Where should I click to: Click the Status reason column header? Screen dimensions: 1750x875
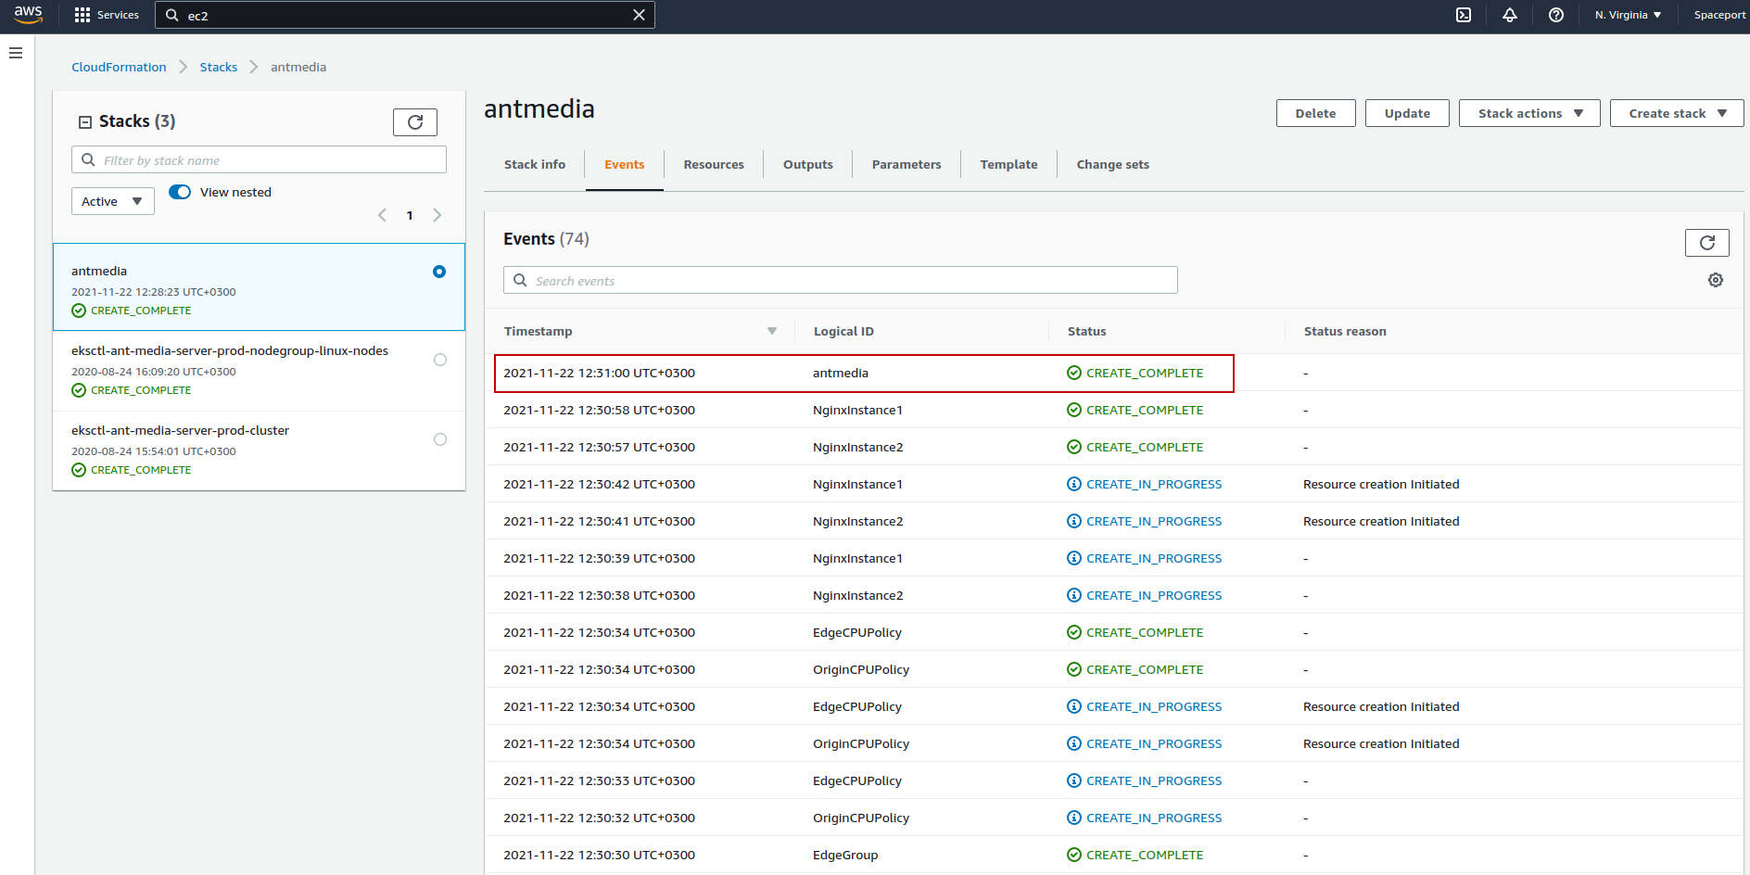pyautogui.click(x=1345, y=331)
